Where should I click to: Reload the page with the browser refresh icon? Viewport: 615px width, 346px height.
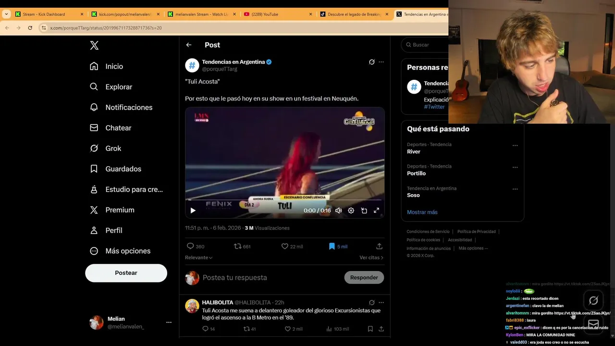click(x=30, y=28)
